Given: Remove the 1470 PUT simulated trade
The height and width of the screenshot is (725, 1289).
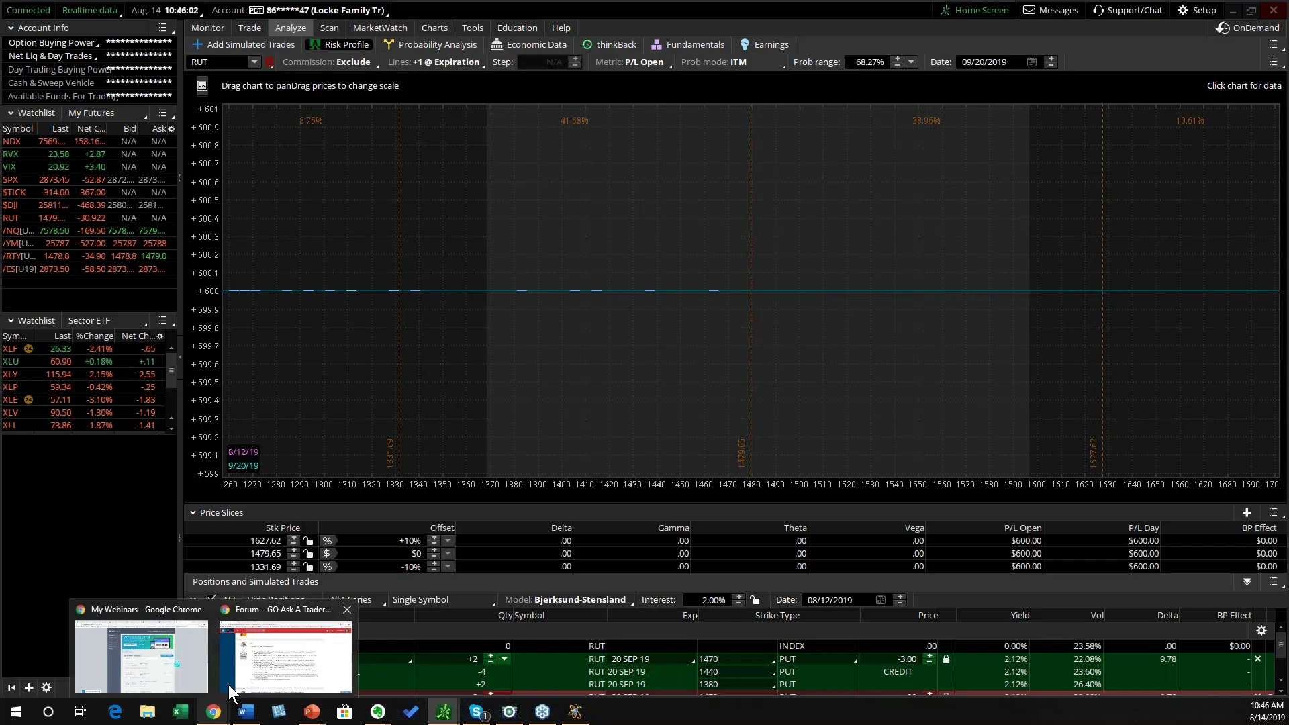Looking at the screenshot, I should pos(1257,659).
